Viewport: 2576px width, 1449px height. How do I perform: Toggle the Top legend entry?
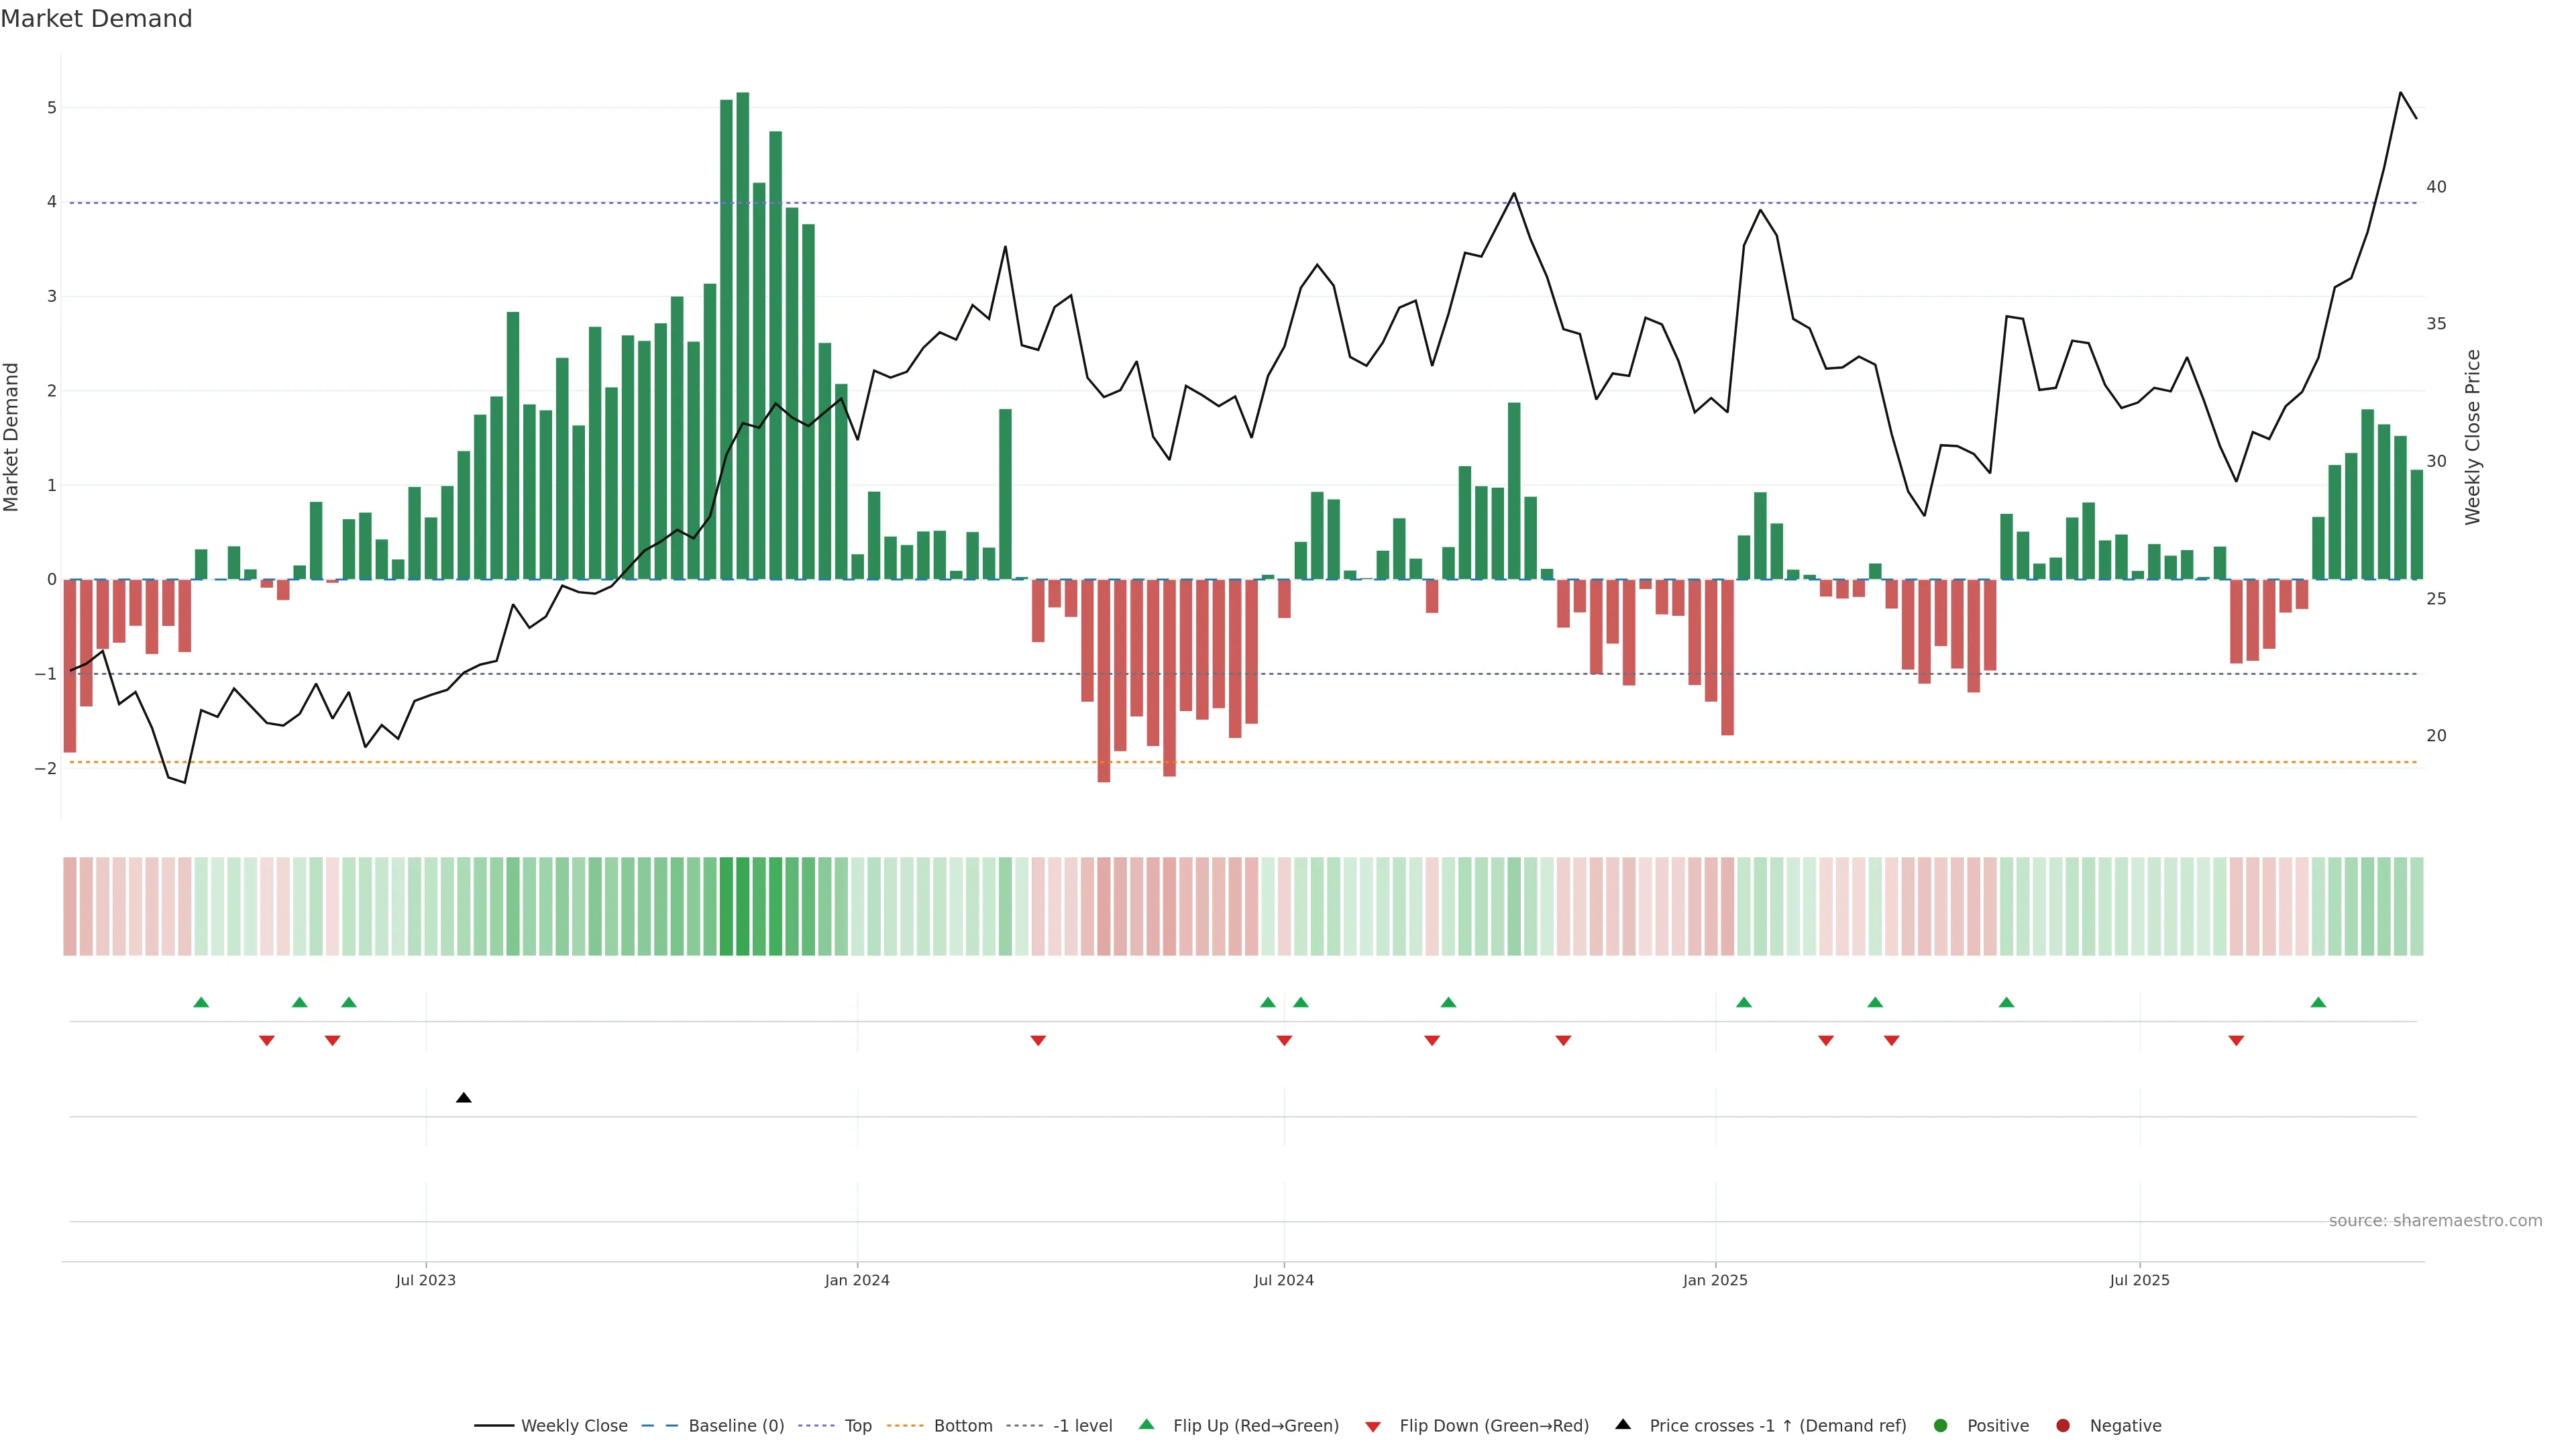pos(857,1426)
